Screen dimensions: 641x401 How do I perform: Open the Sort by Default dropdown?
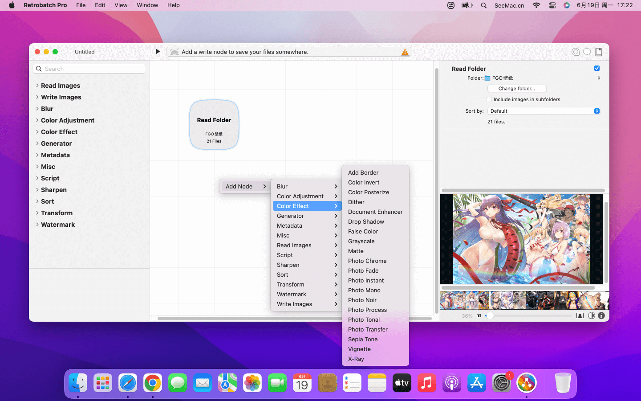pyautogui.click(x=544, y=111)
